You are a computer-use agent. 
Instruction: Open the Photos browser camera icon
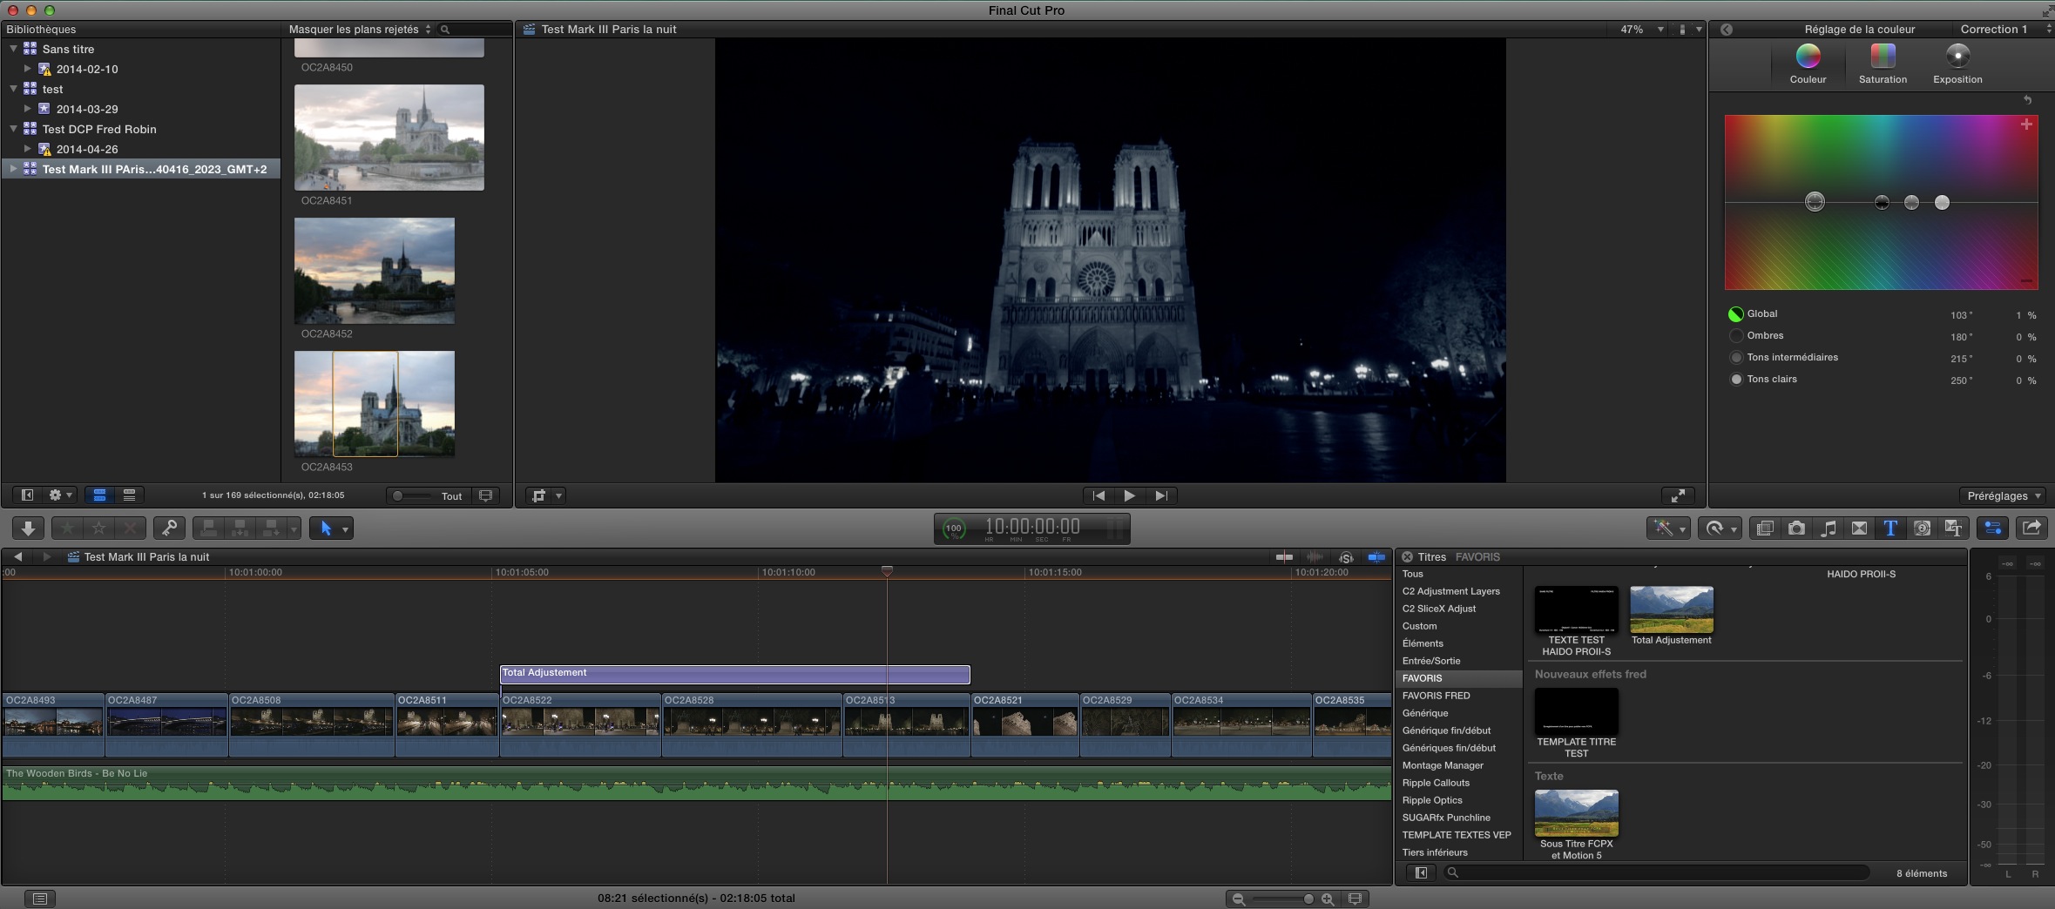1796,529
